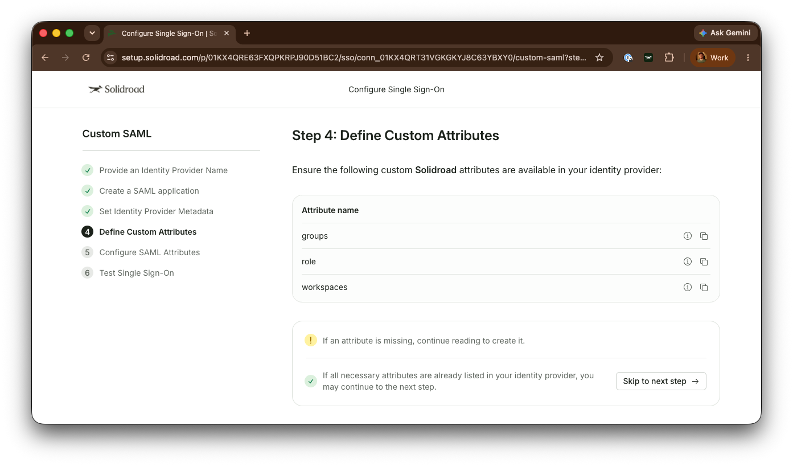The height and width of the screenshot is (466, 793).
Task: Click the step 5 number badge
Action: pyautogui.click(x=87, y=252)
